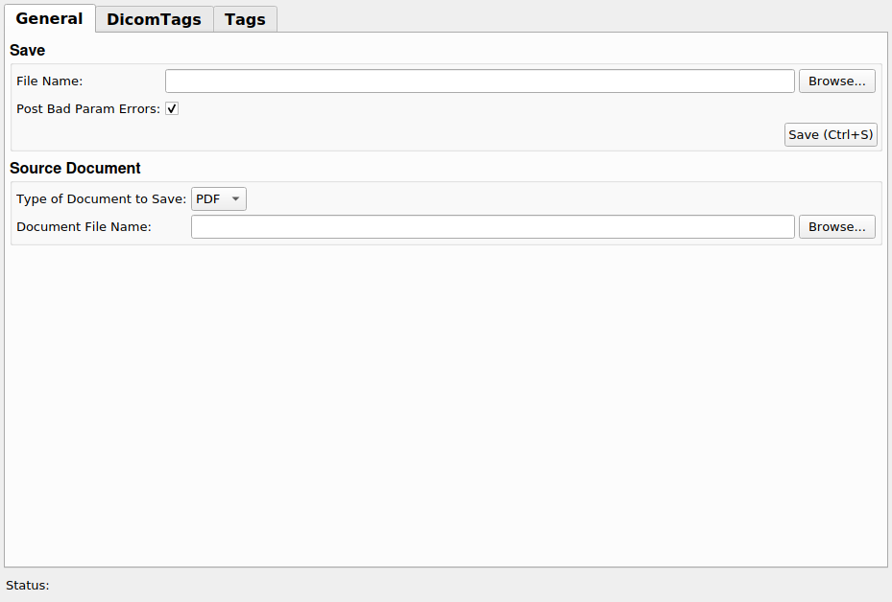The image size is (892, 602).
Task: Uncheck Post Bad Param Errors checkbox
Action: (172, 108)
